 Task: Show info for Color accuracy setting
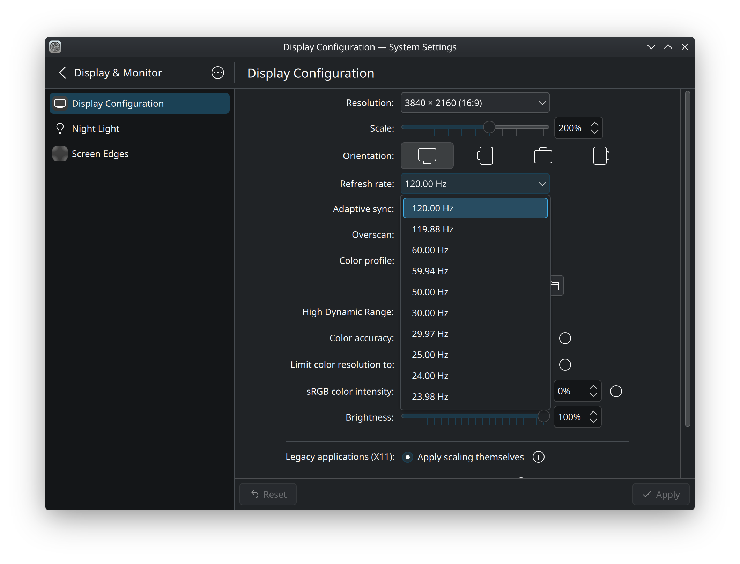click(565, 338)
